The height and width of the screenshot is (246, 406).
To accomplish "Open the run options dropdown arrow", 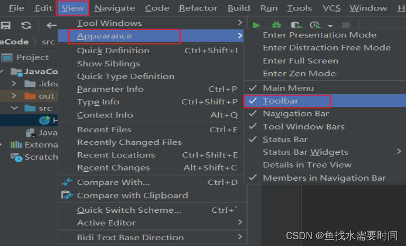I will point(330,26).
